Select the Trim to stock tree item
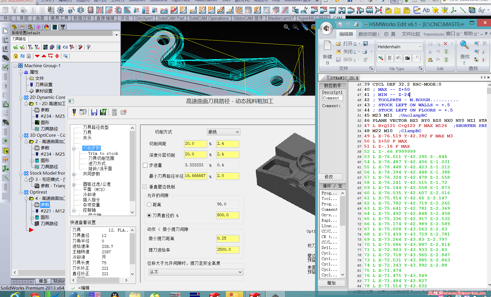 click(x=103, y=153)
